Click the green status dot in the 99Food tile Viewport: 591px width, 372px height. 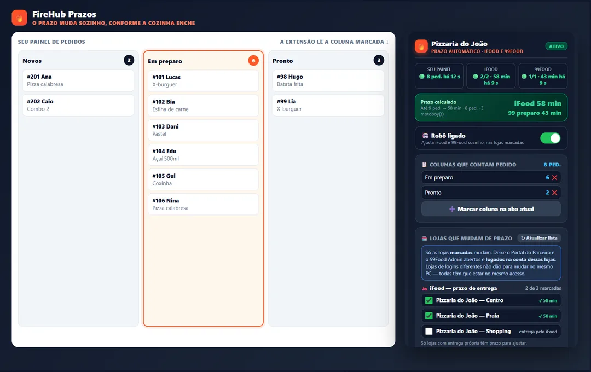tap(524, 77)
